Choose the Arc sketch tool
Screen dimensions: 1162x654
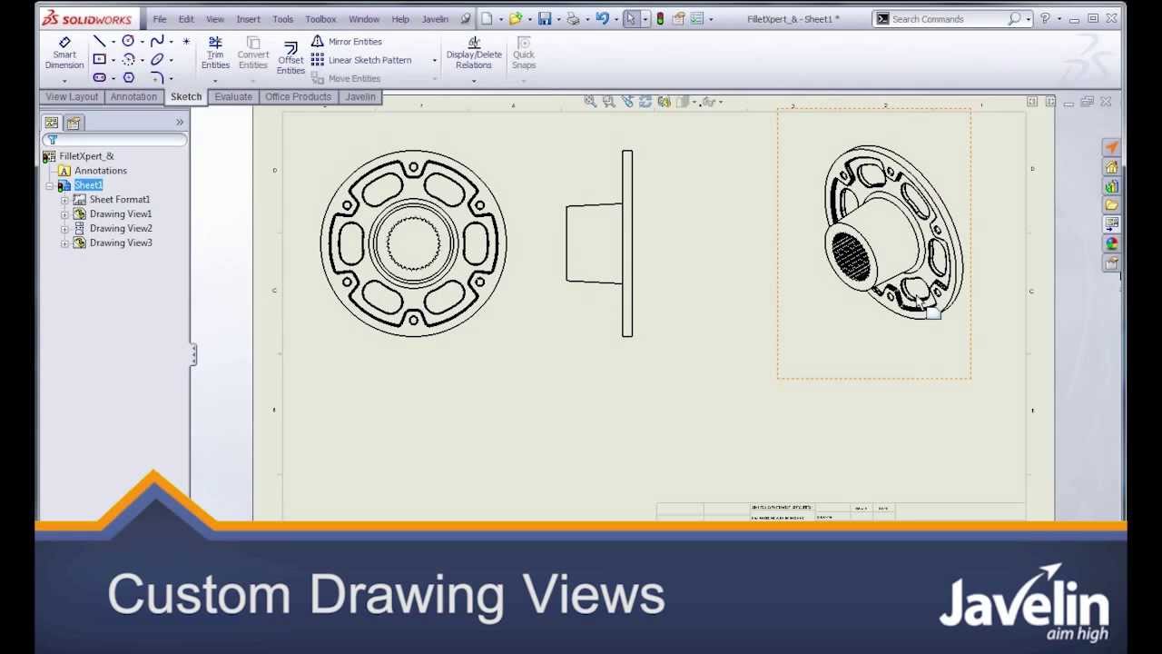pos(128,60)
